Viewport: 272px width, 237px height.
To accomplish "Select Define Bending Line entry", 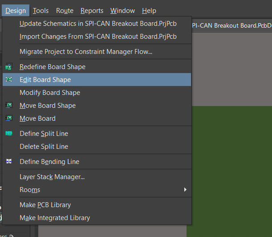I will point(97,161).
